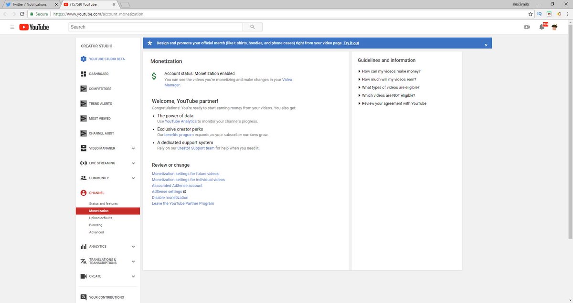Click 'Try it out' banner link
The width and height of the screenshot is (573, 303).
(x=351, y=43)
